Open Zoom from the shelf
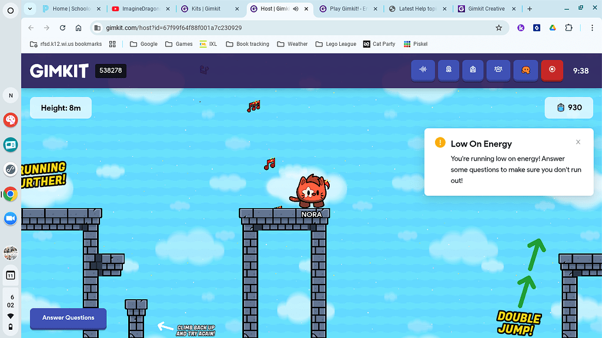 [x=11, y=219]
